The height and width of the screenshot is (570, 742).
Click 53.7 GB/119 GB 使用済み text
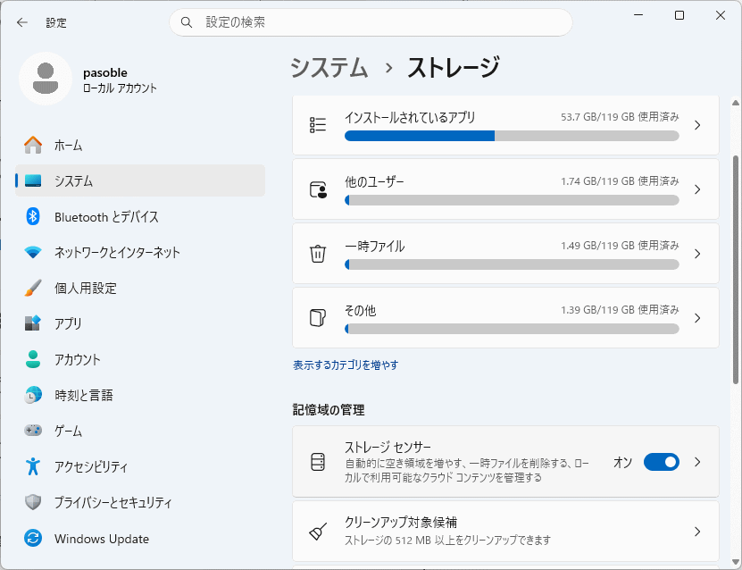(x=620, y=117)
